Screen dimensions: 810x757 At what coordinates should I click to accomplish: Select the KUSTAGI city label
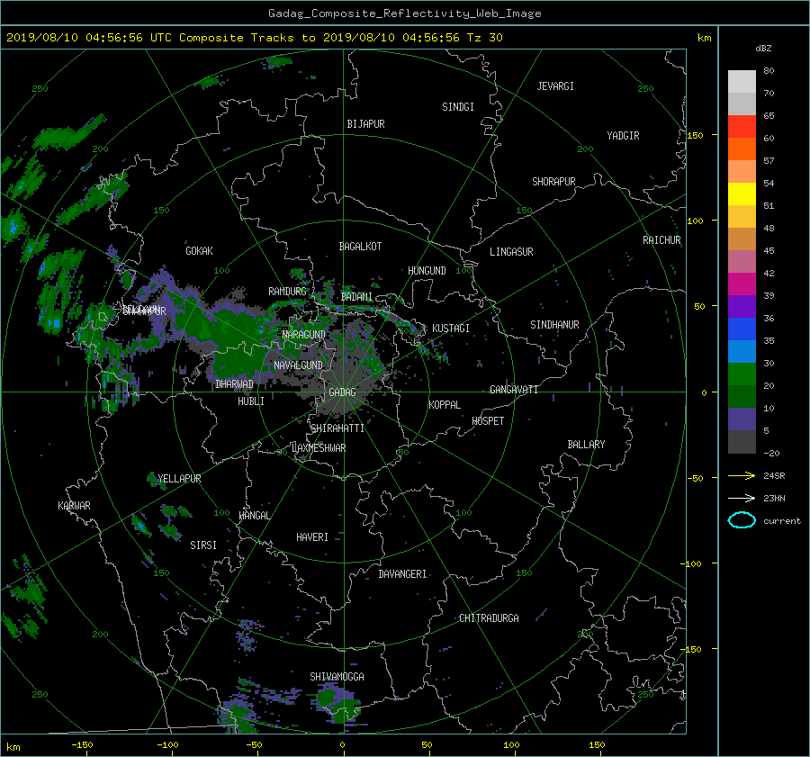pos(451,329)
